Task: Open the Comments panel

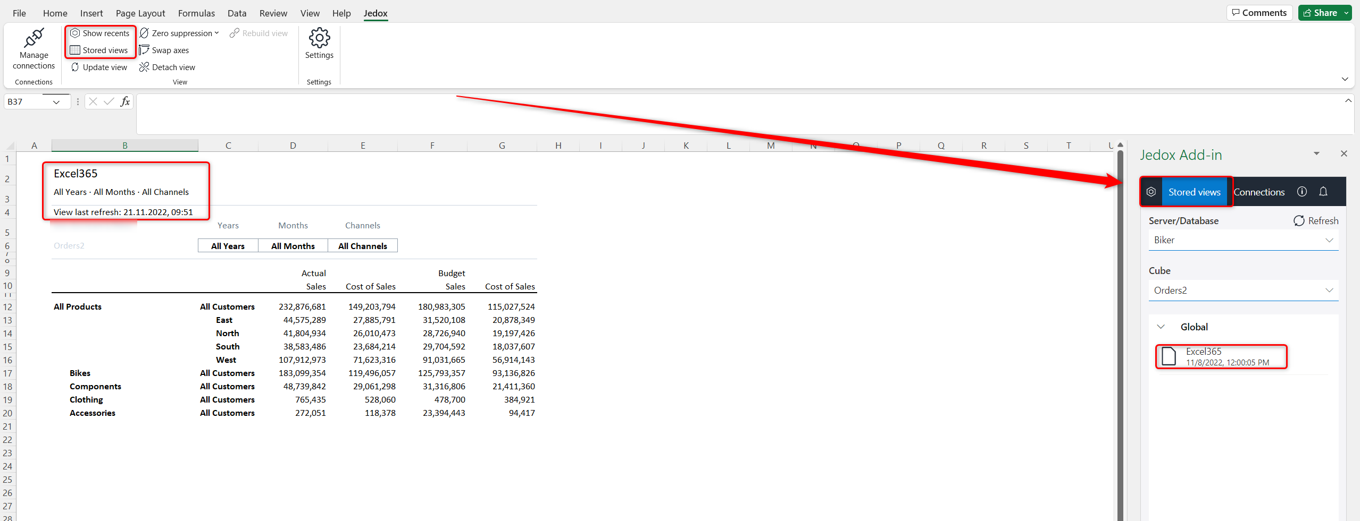Action: coord(1259,12)
